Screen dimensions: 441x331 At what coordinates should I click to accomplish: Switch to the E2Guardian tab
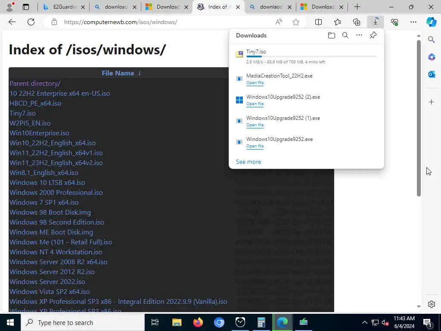coord(64,7)
